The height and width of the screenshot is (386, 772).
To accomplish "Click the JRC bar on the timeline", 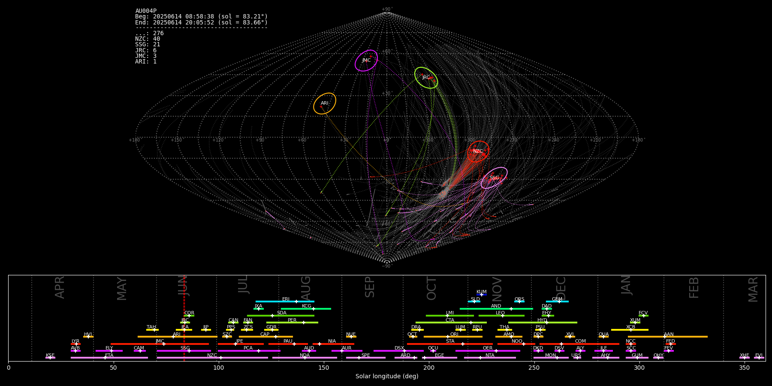I will click(185, 323).
